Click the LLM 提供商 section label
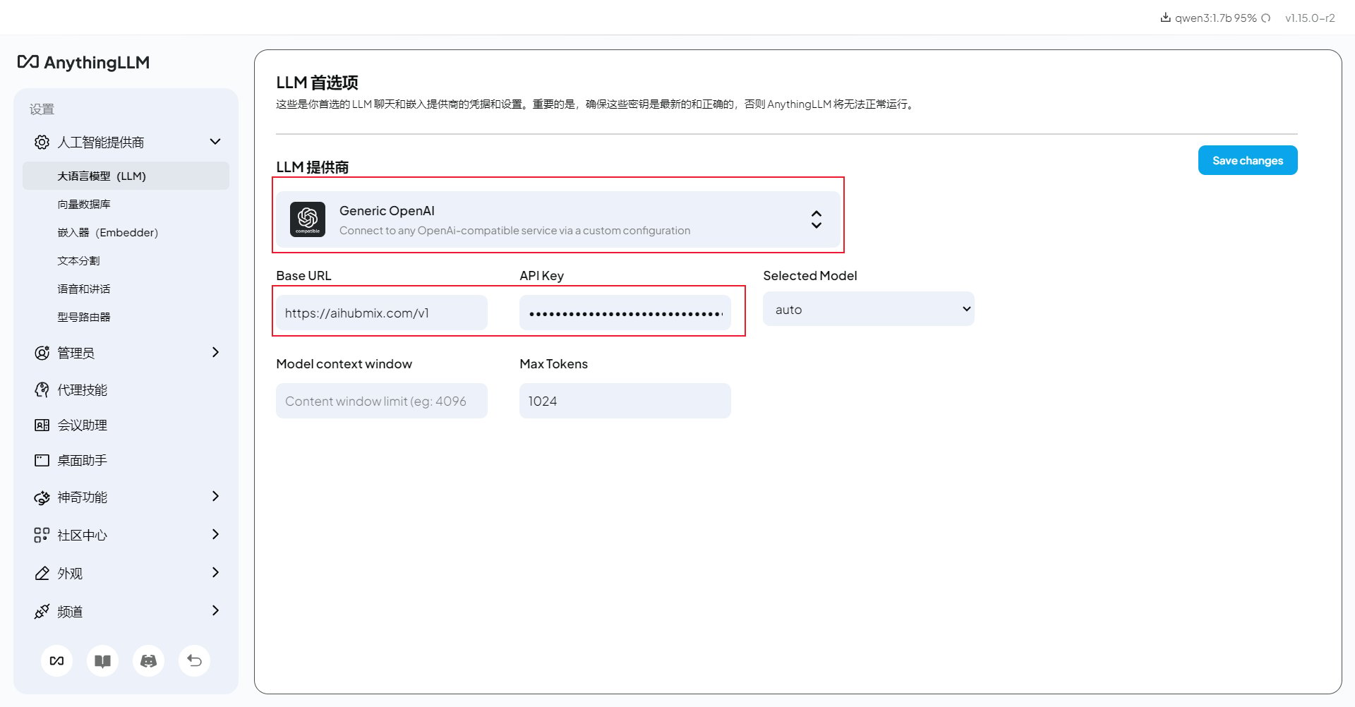This screenshot has width=1355, height=707. tap(312, 167)
